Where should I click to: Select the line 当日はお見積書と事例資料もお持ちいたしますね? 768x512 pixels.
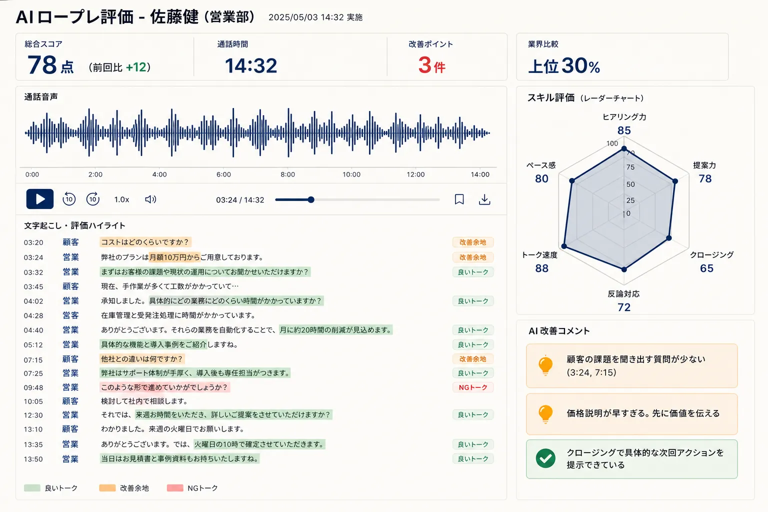tap(180, 458)
